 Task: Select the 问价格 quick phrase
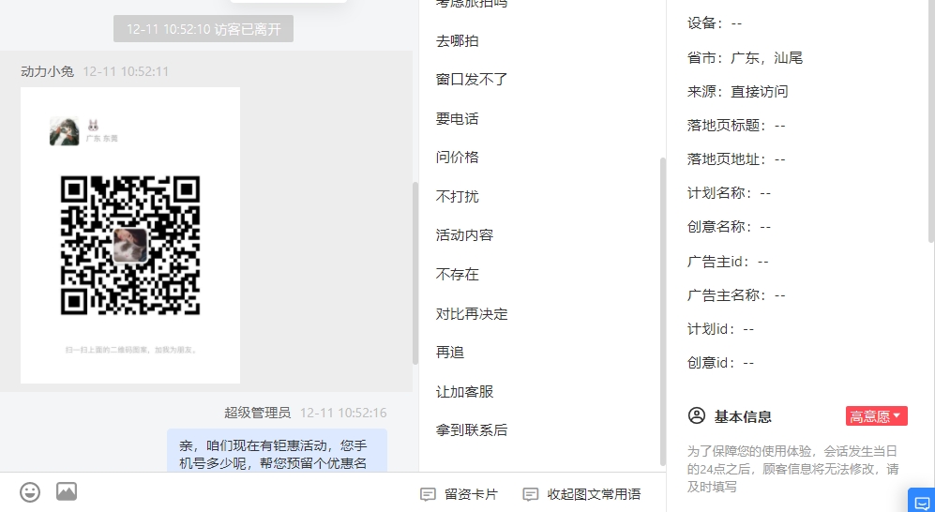click(x=458, y=158)
